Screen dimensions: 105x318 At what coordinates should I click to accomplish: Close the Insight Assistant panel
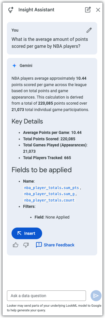pos(98,10)
